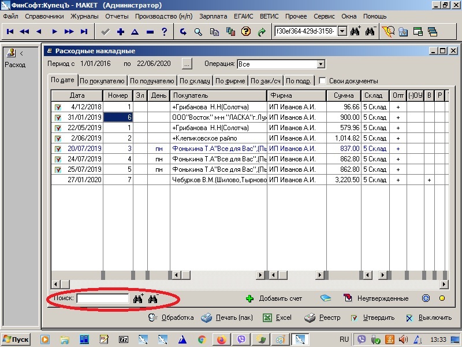Toggle Свои документы checkbox
462x347 pixels.
322,80
